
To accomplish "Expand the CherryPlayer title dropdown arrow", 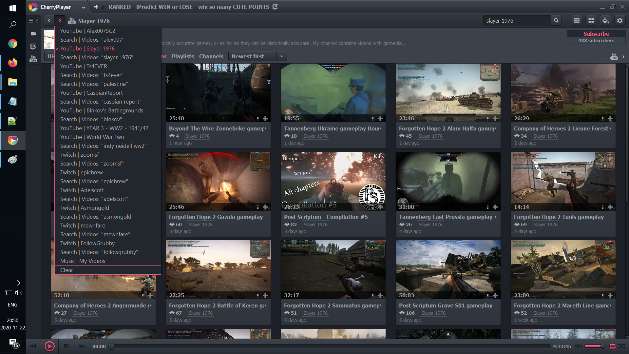I will [x=84, y=7].
